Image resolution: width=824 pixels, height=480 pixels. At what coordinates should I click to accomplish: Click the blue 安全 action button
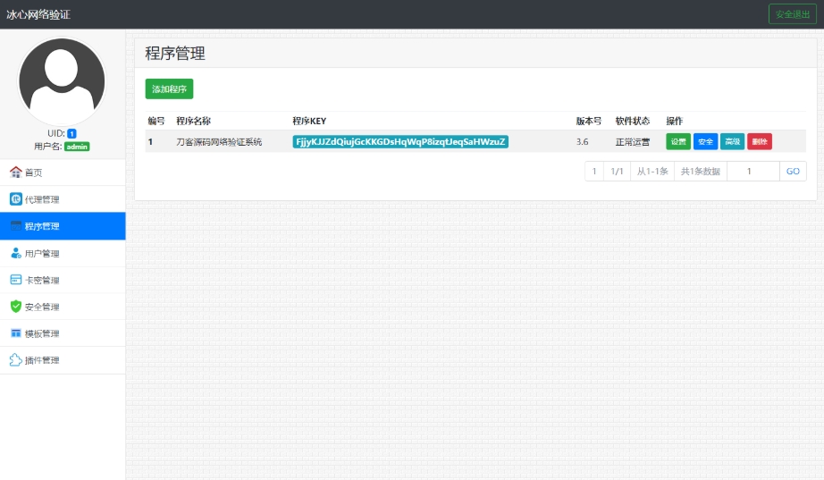[705, 141]
